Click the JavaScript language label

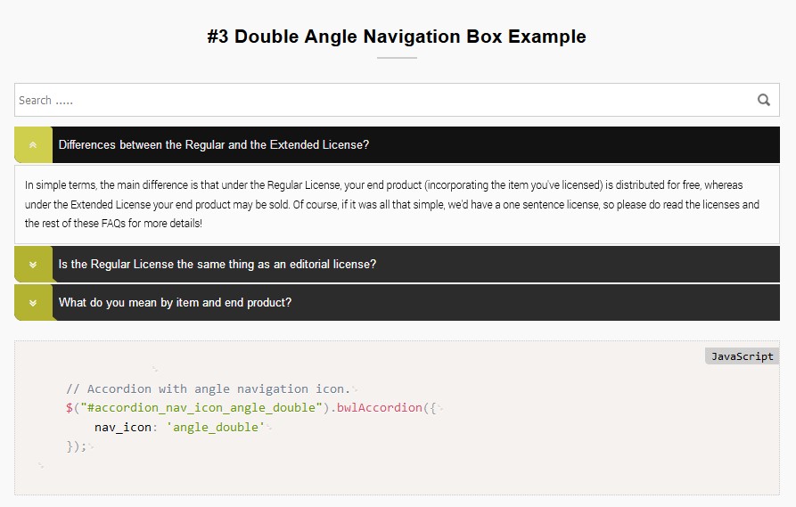tap(742, 356)
